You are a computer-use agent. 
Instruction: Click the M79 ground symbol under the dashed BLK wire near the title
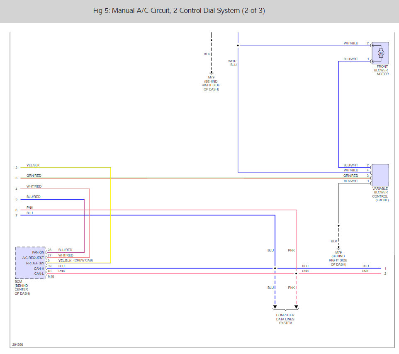tap(211, 73)
